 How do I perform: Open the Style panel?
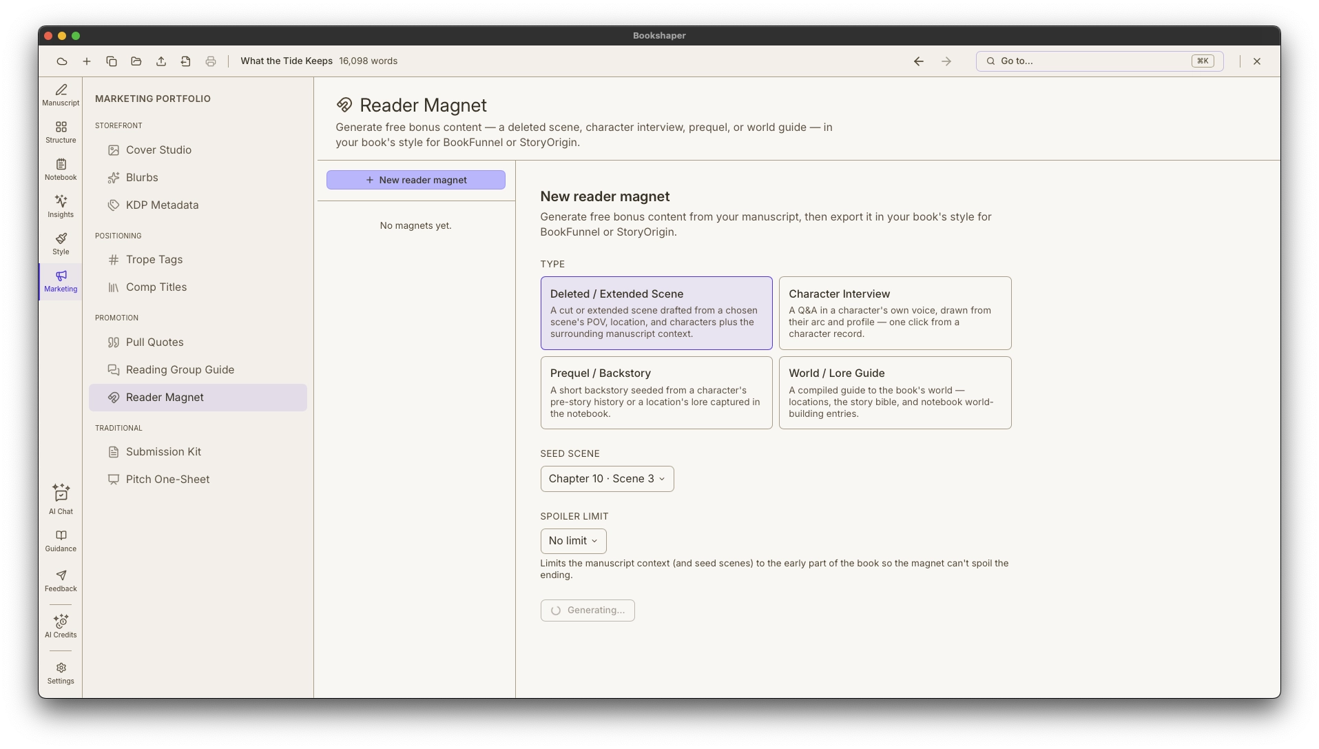point(61,244)
